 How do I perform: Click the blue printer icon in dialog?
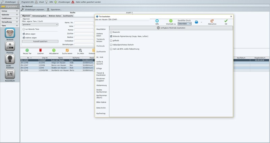pyautogui.click(x=196, y=22)
